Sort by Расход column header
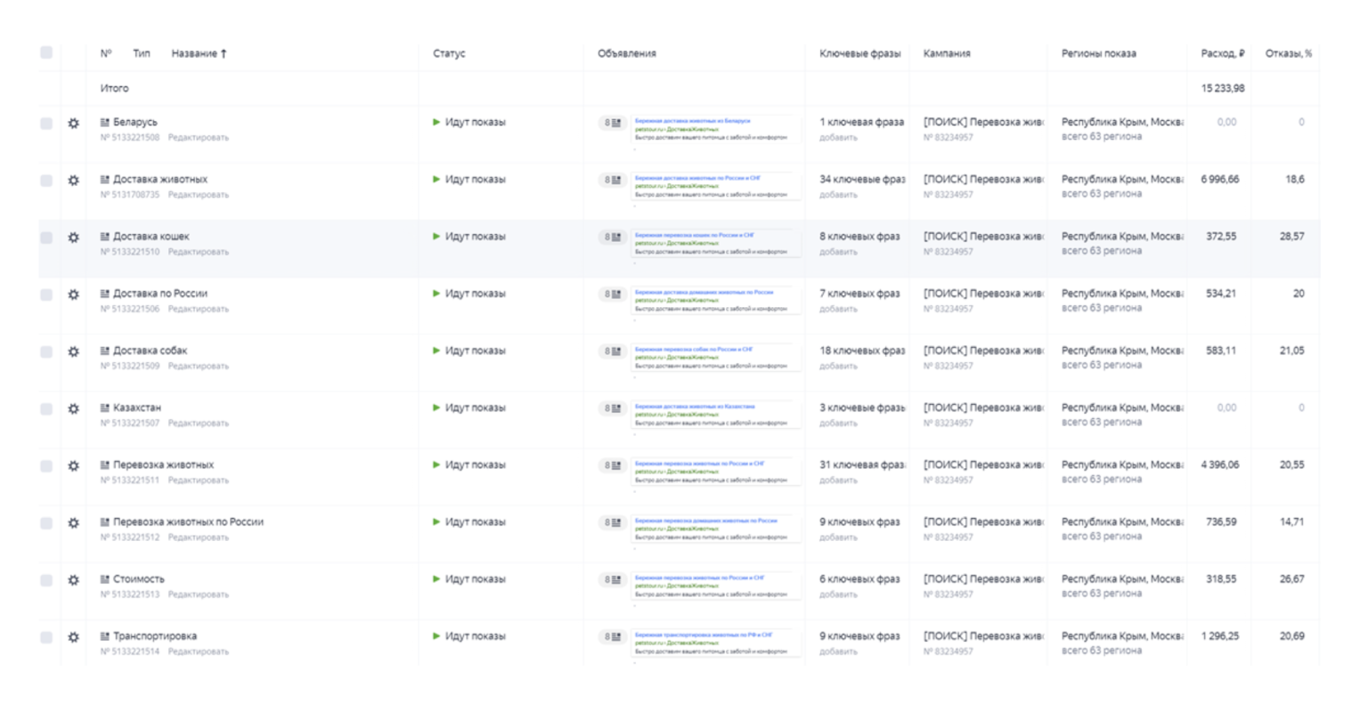 click(x=1222, y=53)
